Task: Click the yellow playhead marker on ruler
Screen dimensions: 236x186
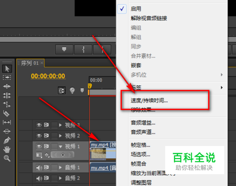Action: coord(90,86)
